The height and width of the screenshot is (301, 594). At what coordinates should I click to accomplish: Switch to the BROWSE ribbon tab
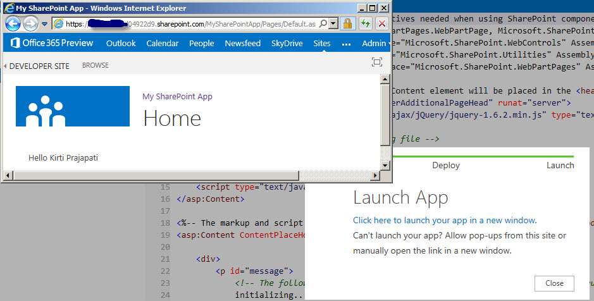[x=95, y=65]
